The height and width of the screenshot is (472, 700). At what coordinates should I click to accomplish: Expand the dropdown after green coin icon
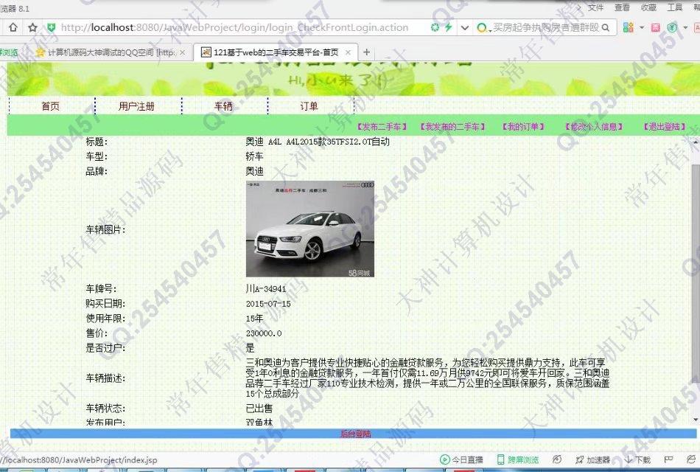pyautogui.click(x=685, y=28)
